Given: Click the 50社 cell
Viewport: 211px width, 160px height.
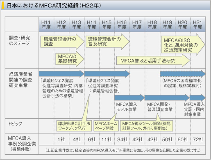Looking at the screenshot, I should click(x=168, y=139).
